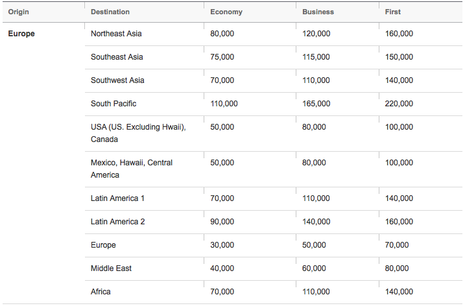
Task: Select the 30,000 Economy value
Action: [222, 245]
